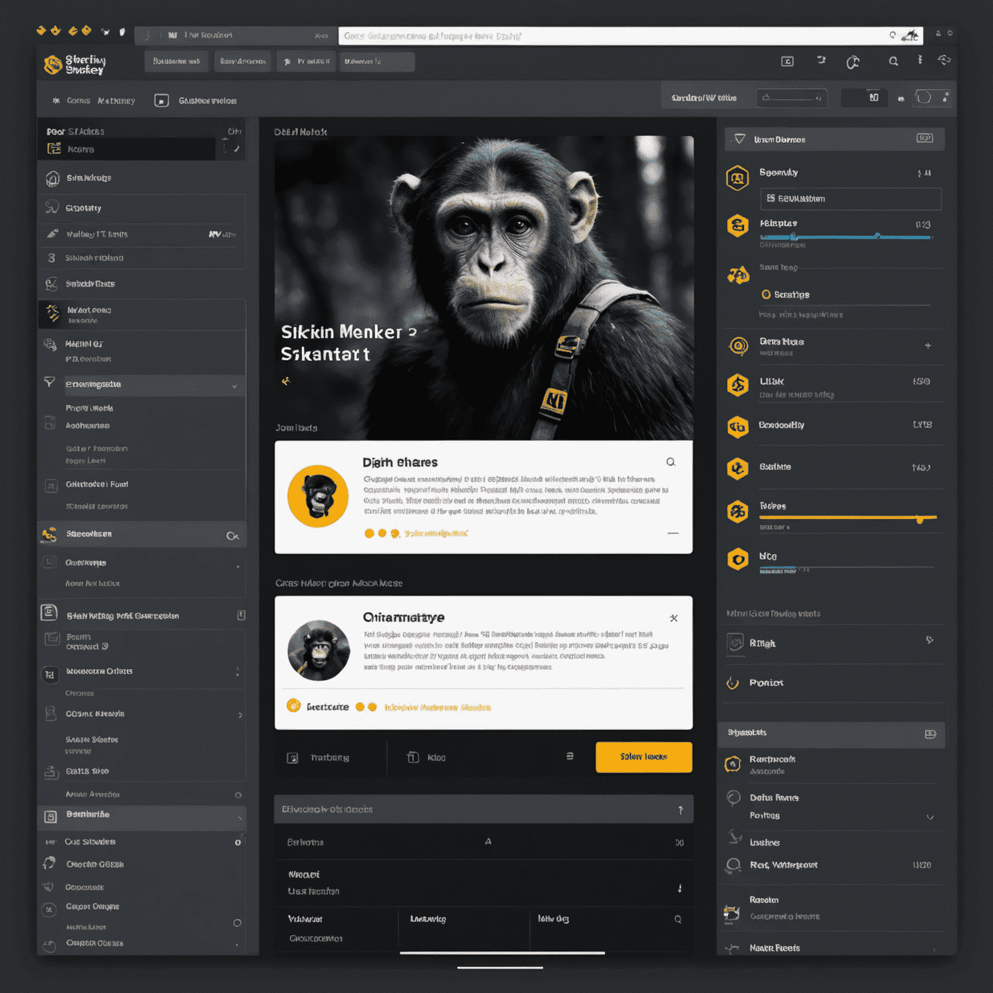Expand the Encamsgsatie dropdown in sidebar

click(234, 386)
